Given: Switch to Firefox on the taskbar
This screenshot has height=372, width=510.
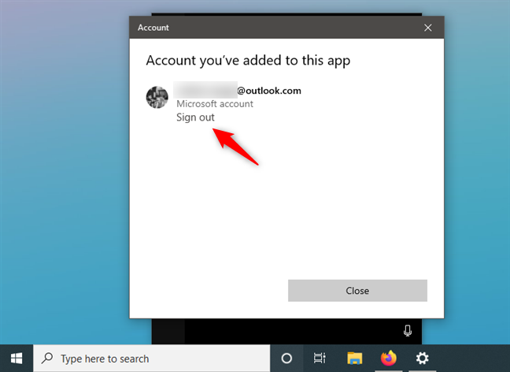Looking at the screenshot, I should click(x=389, y=359).
